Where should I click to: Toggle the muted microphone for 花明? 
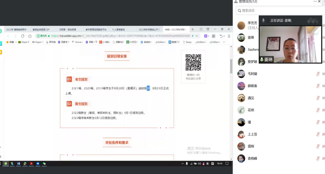point(318,110)
